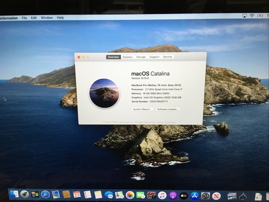Open the Window menu
The image size is (269, 202).
pos(47,18)
